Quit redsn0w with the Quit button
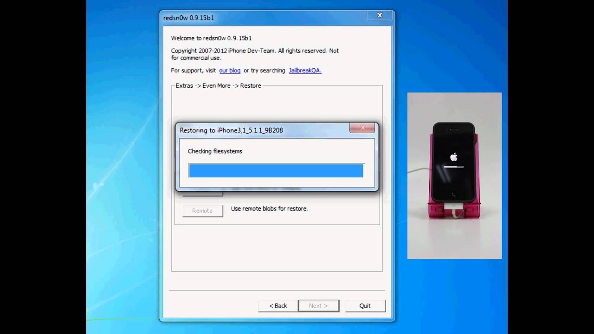594x334 pixels. (x=365, y=306)
